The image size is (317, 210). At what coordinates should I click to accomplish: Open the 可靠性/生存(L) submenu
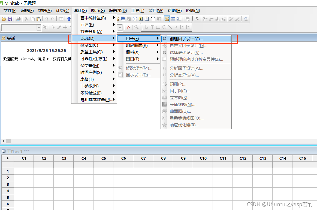pyautogui.click(x=94, y=59)
